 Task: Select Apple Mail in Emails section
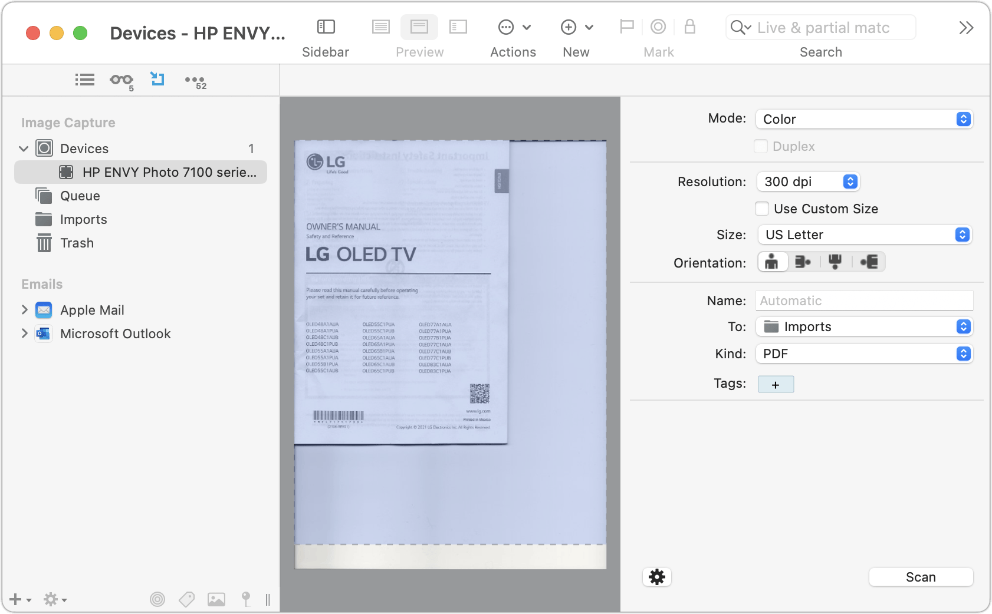[x=92, y=310]
